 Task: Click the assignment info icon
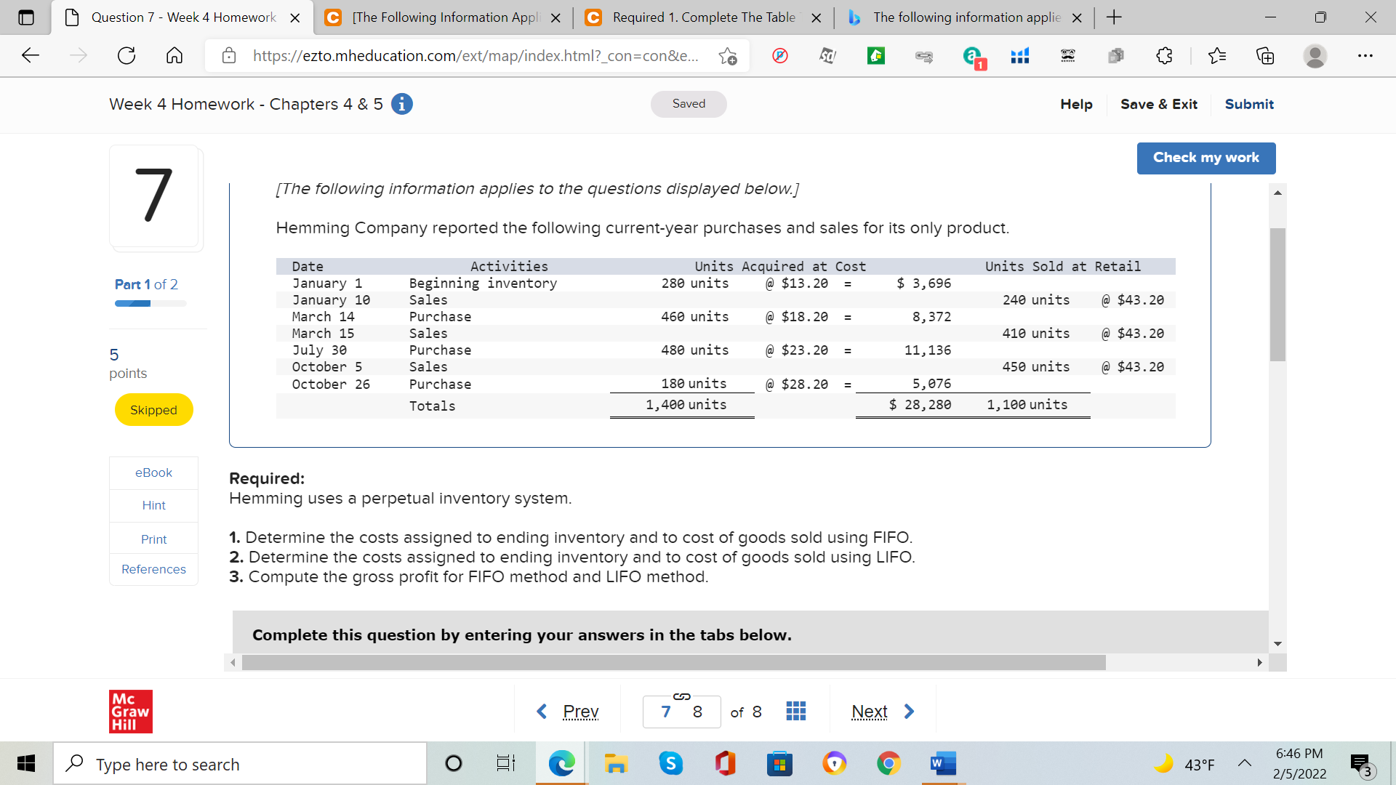401,104
